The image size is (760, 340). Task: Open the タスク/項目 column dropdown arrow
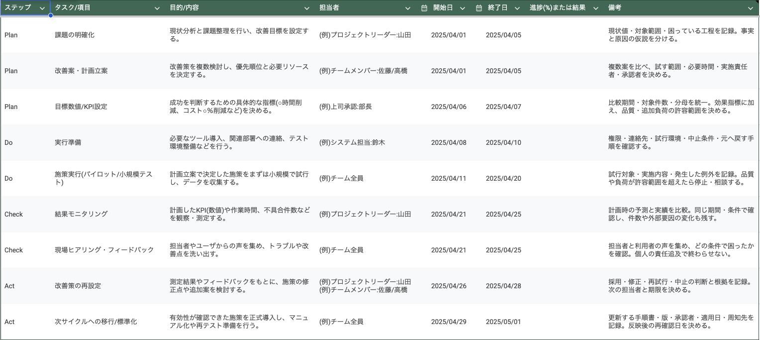[x=158, y=8]
